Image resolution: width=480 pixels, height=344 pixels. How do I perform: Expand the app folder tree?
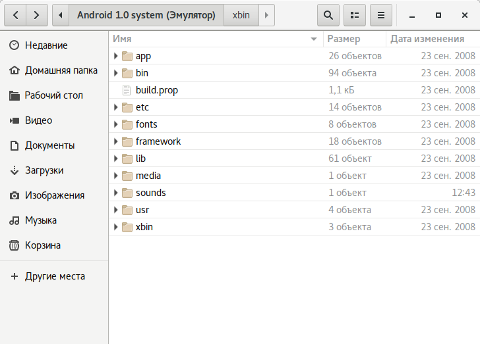pos(116,56)
